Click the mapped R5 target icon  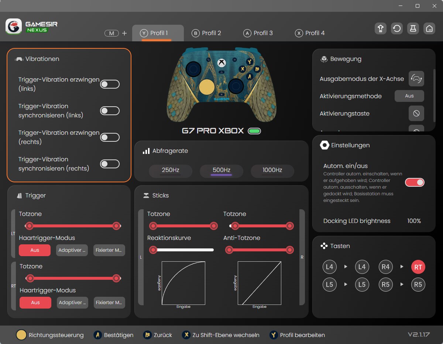click(418, 285)
